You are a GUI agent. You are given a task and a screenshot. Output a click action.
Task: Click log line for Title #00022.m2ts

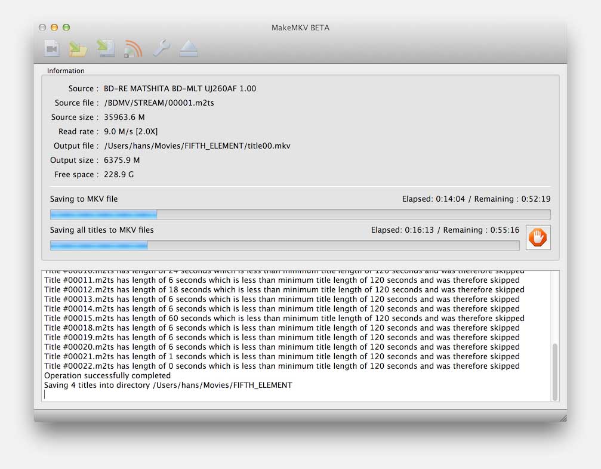[282, 366]
